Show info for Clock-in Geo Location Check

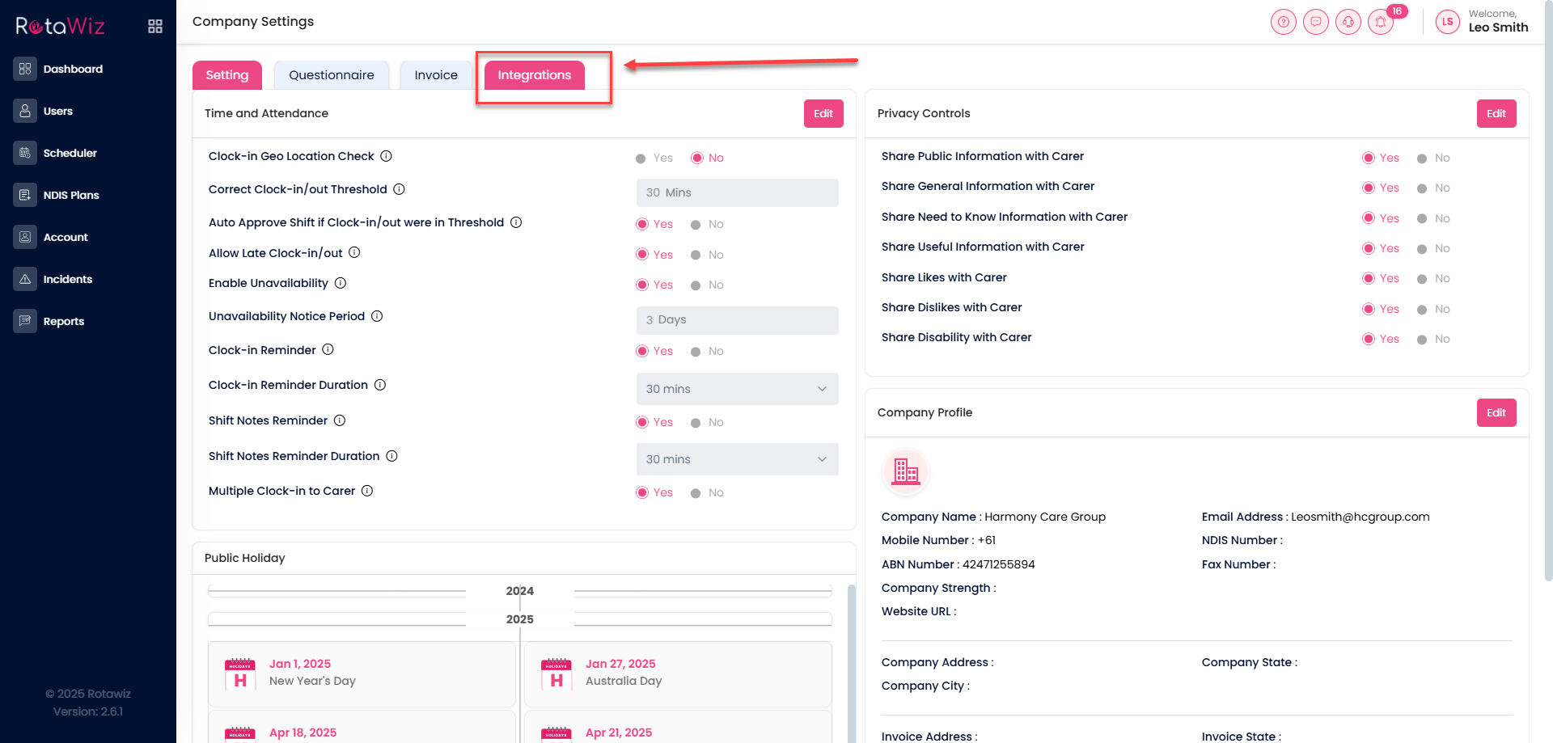tap(387, 156)
